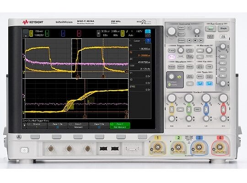The image size is (247, 183).
Task: Click the large horizontal scale knob
Action: click(172, 31)
